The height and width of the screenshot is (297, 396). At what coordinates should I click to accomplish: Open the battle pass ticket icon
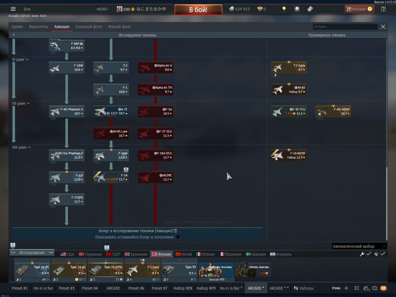coord(310,9)
